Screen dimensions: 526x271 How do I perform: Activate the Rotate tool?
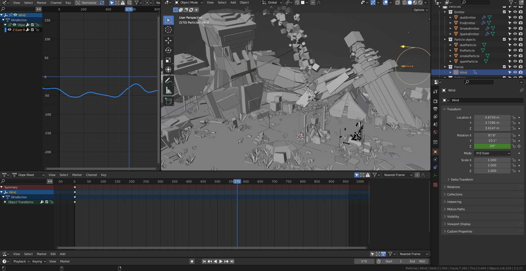tap(168, 50)
